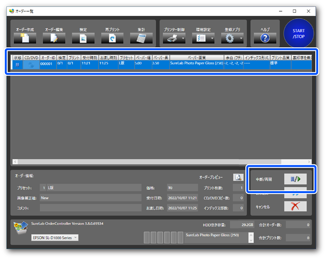Sort by the オーダーID column header

[48, 58]
